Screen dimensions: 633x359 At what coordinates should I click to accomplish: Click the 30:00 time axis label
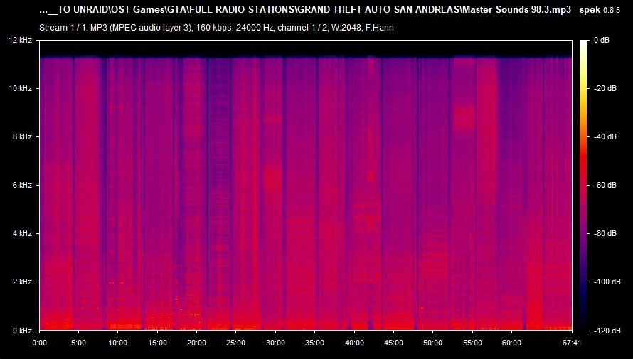[275, 343]
